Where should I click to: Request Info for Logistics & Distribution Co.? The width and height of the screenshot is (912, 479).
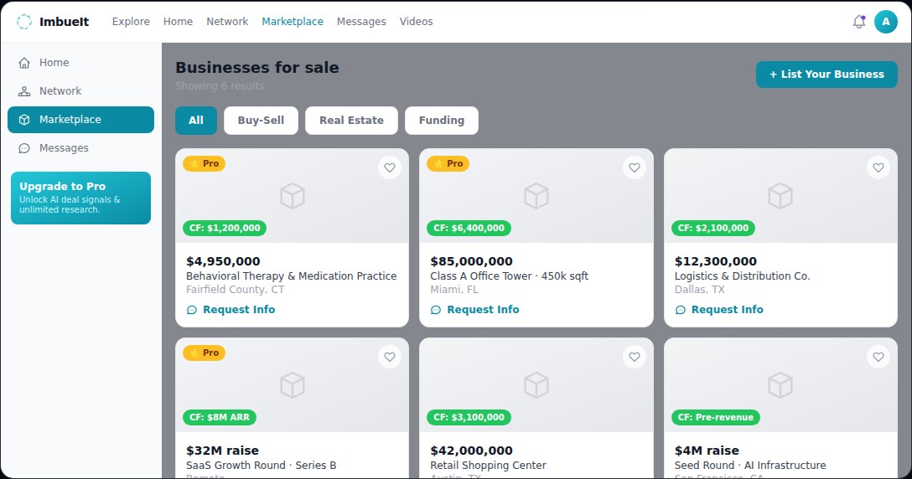point(719,310)
